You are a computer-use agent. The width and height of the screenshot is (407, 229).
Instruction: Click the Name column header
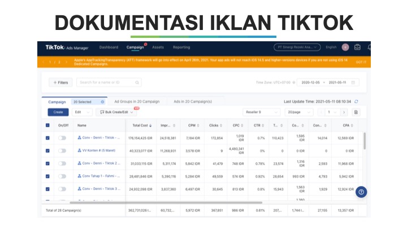pyautogui.click(x=82, y=126)
